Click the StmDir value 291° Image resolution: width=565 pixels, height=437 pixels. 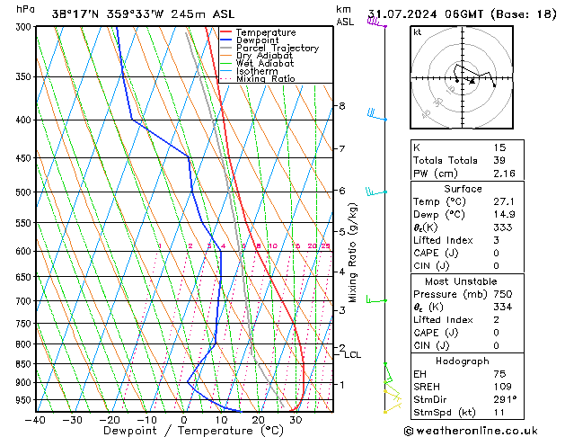coord(505,399)
